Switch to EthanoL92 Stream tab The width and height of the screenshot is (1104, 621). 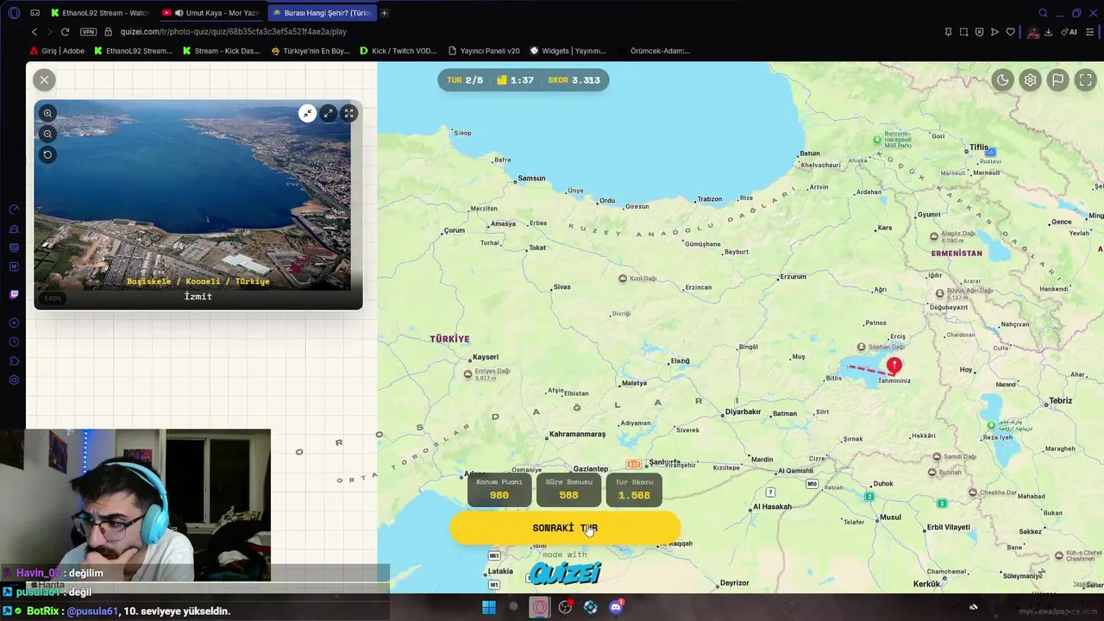pyautogui.click(x=99, y=13)
